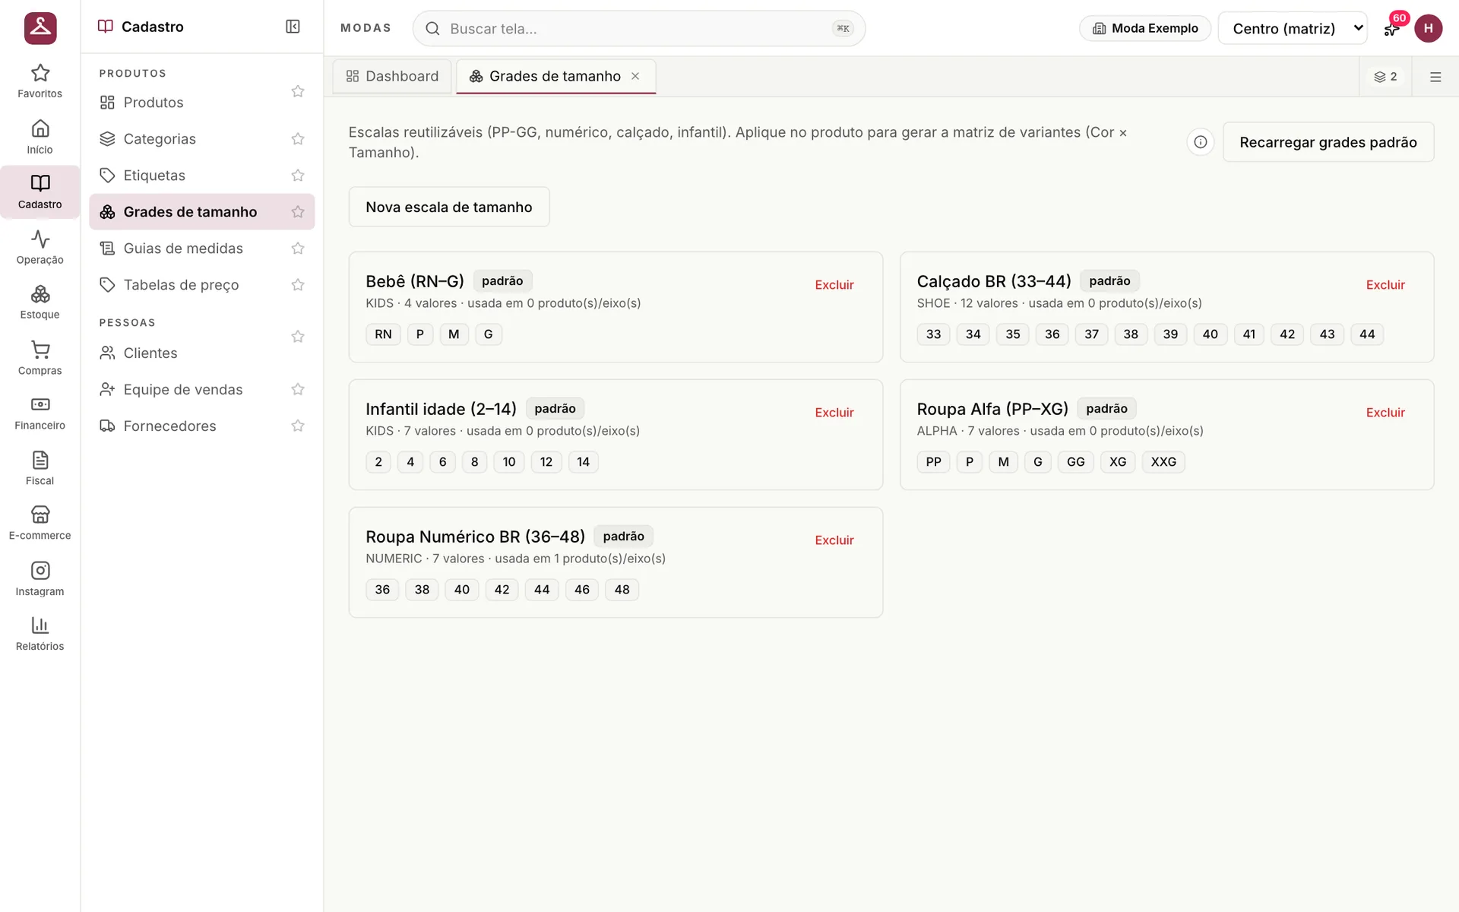Switch to the Dashboard tab
This screenshot has width=1459, height=912.
392,76
